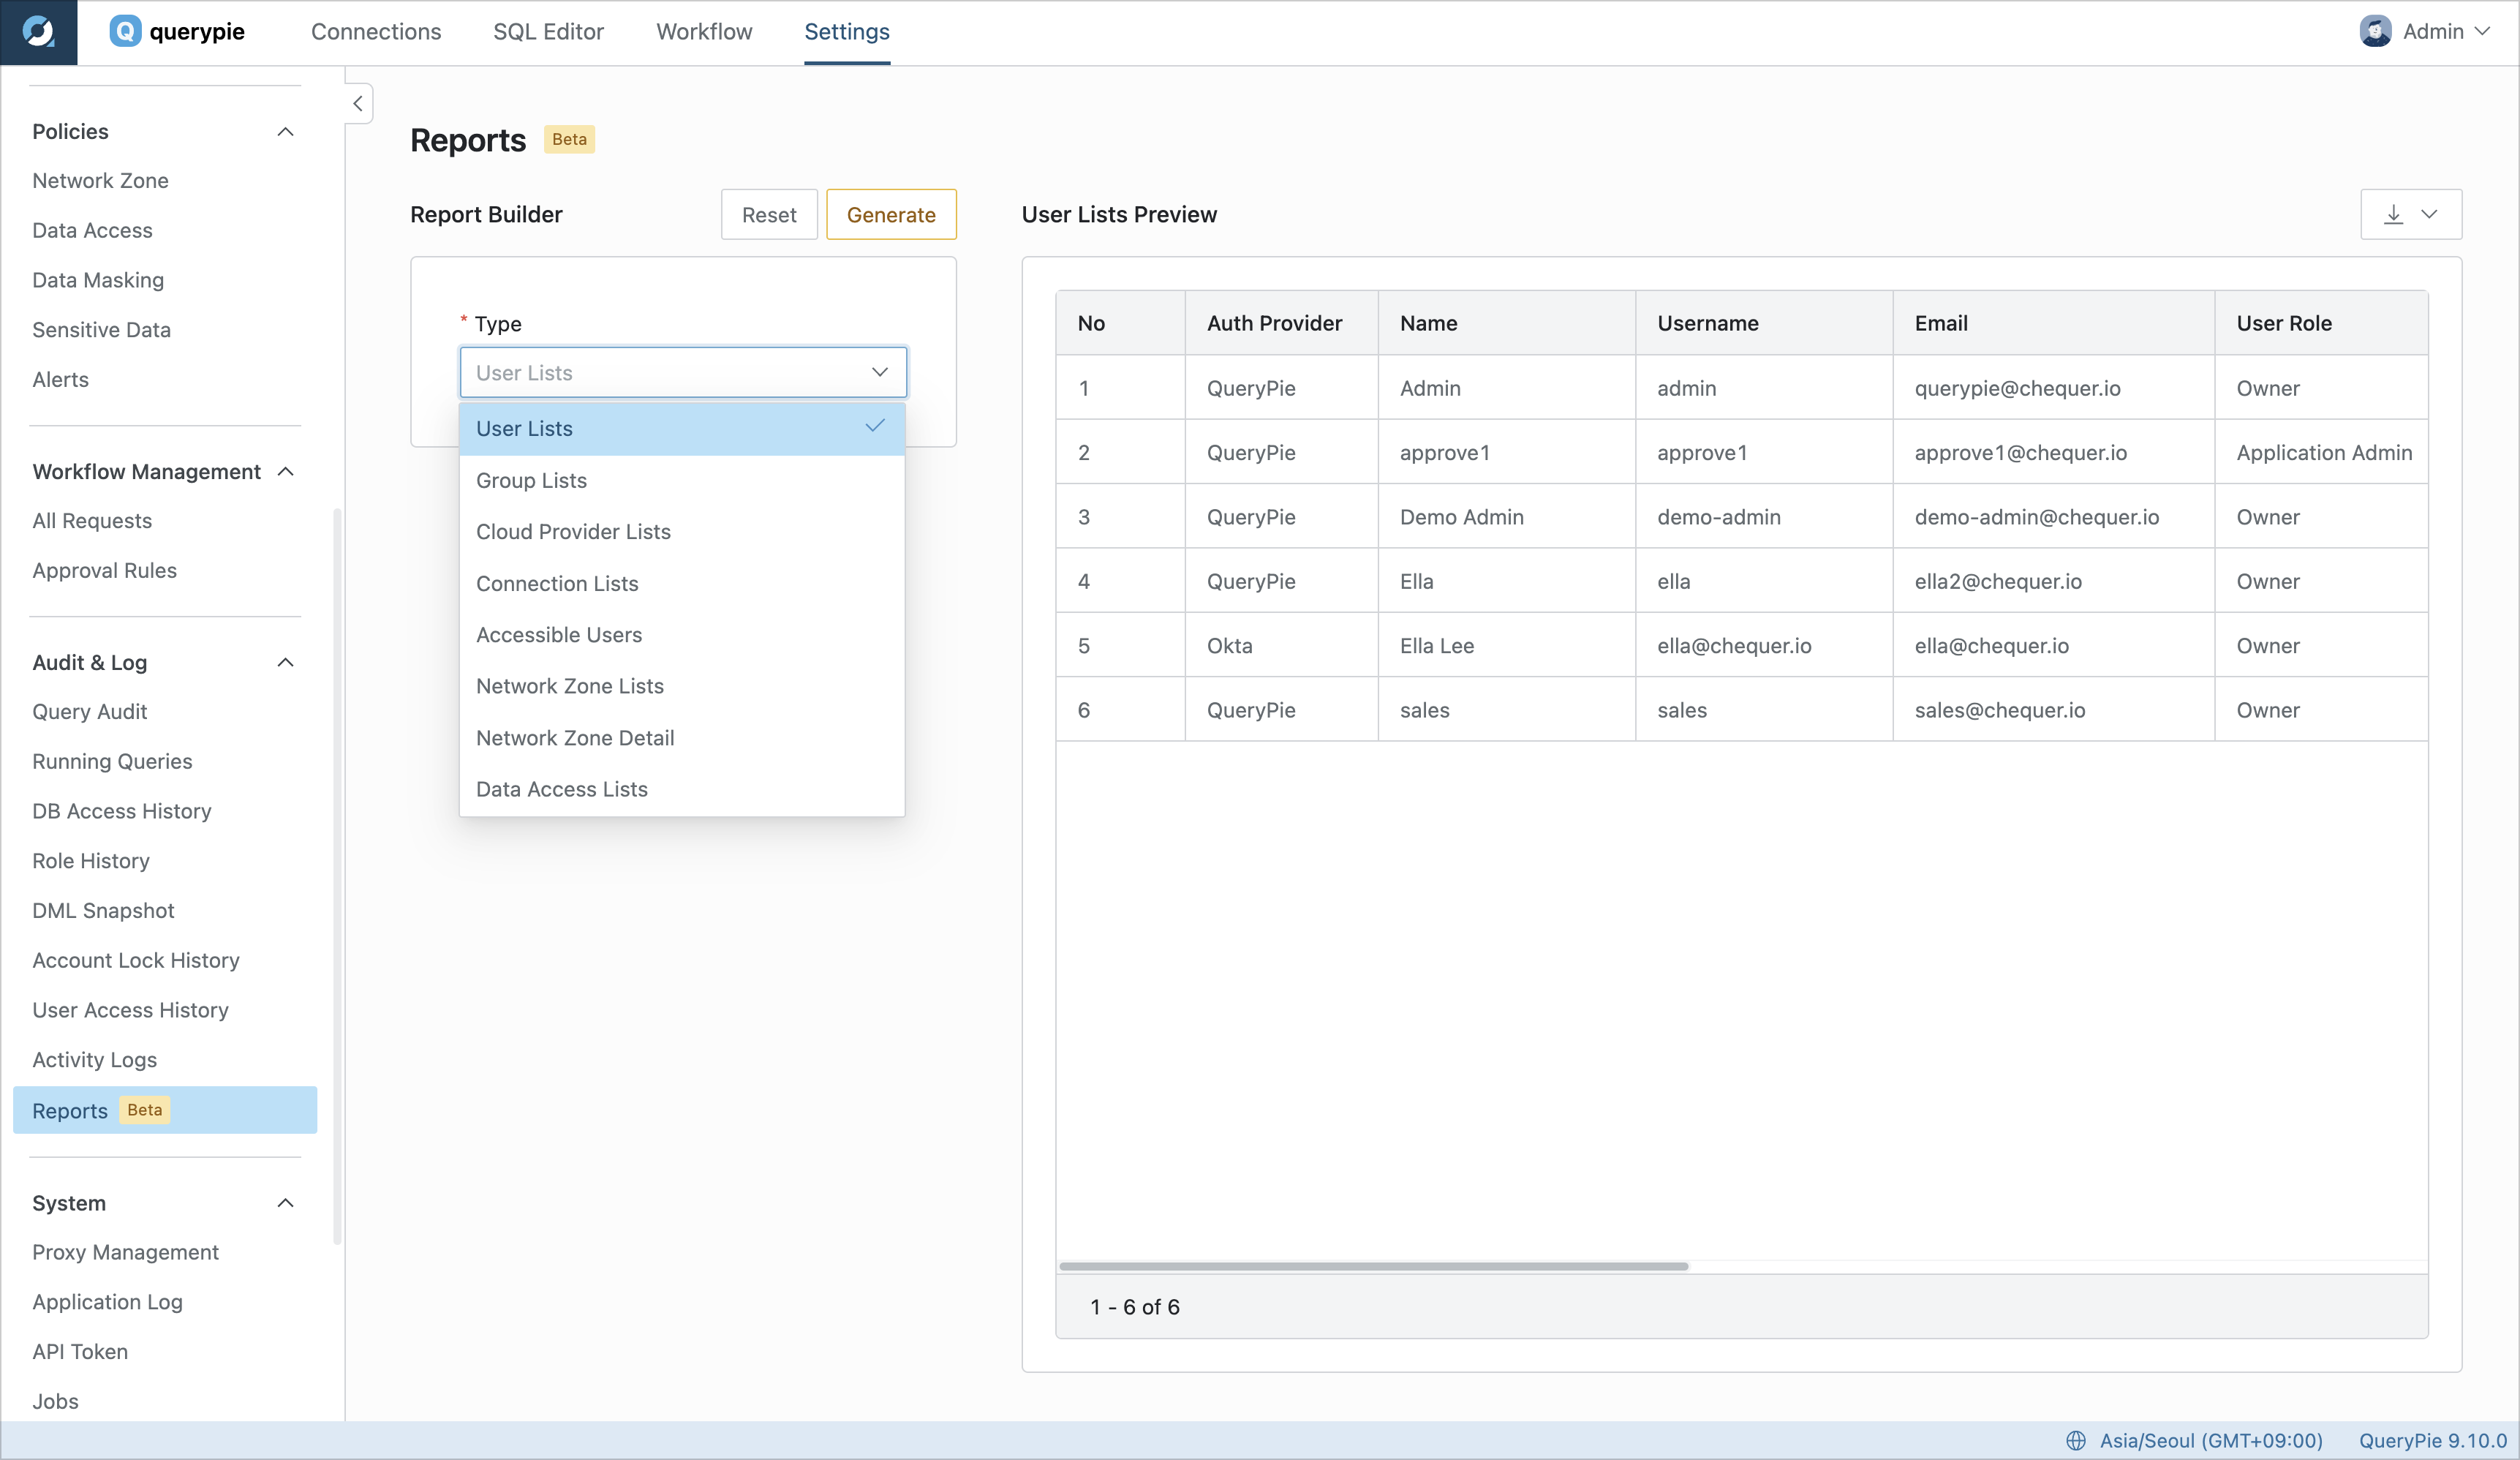Viewport: 2520px width, 1460px height.
Task: Open the Connections tab
Action: pyautogui.click(x=376, y=32)
